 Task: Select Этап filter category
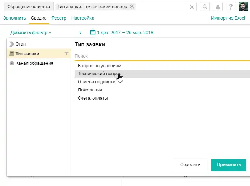pos(39,44)
